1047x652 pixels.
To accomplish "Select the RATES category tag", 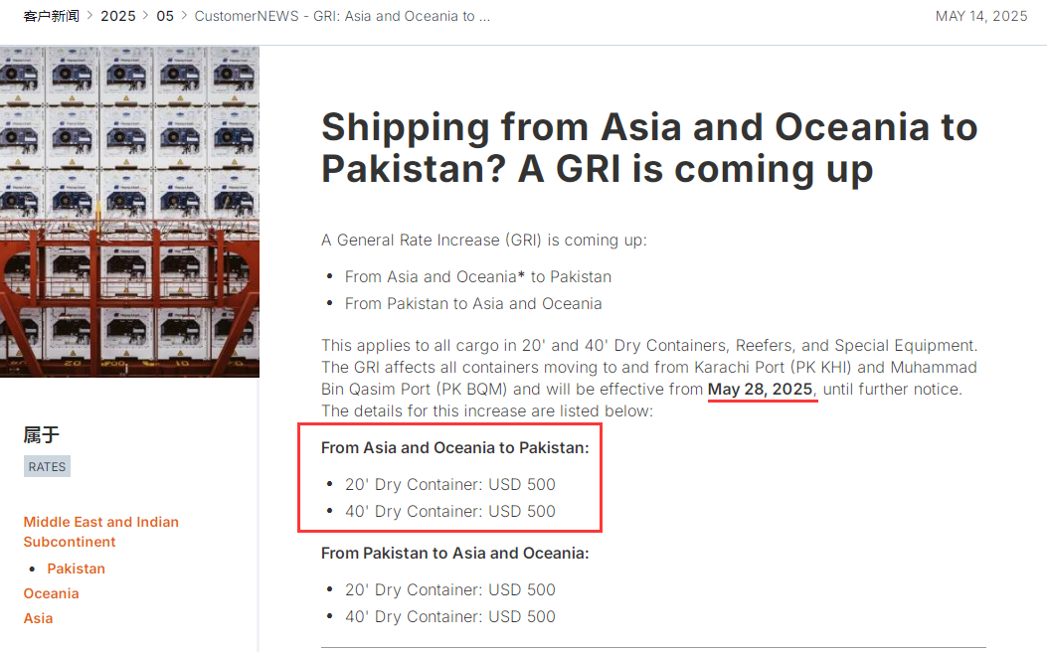I will coord(47,467).
